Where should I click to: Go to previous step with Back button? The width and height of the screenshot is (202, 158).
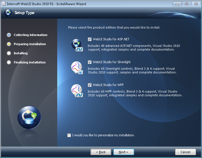click(x=101, y=152)
